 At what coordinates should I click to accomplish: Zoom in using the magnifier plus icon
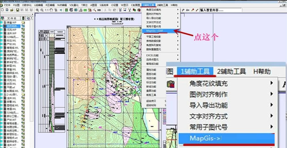[37, 10]
